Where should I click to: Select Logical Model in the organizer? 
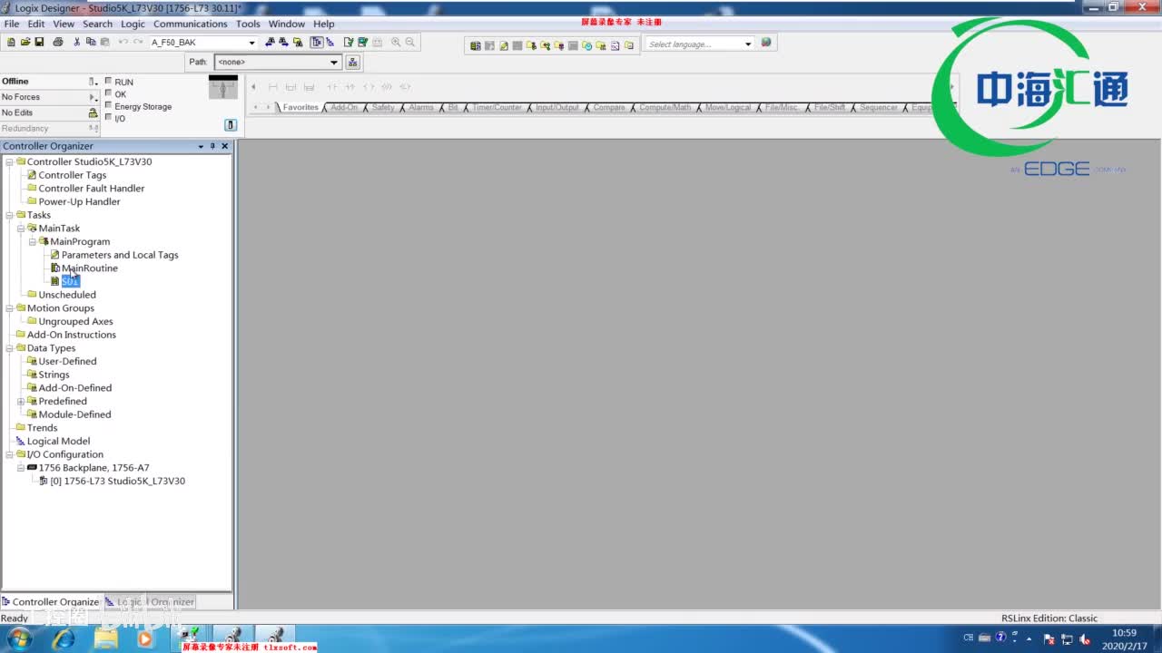pos(59,442)
